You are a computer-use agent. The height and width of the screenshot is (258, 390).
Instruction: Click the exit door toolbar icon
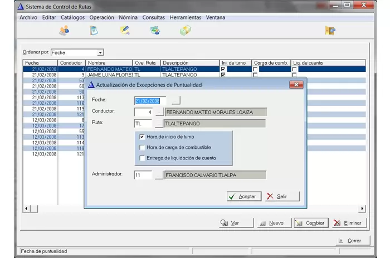pos(330,31)
